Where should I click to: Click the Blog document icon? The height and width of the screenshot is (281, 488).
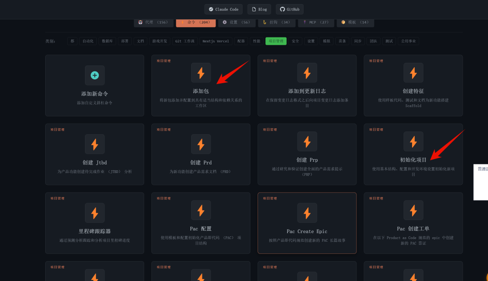[x=254, y=9]
